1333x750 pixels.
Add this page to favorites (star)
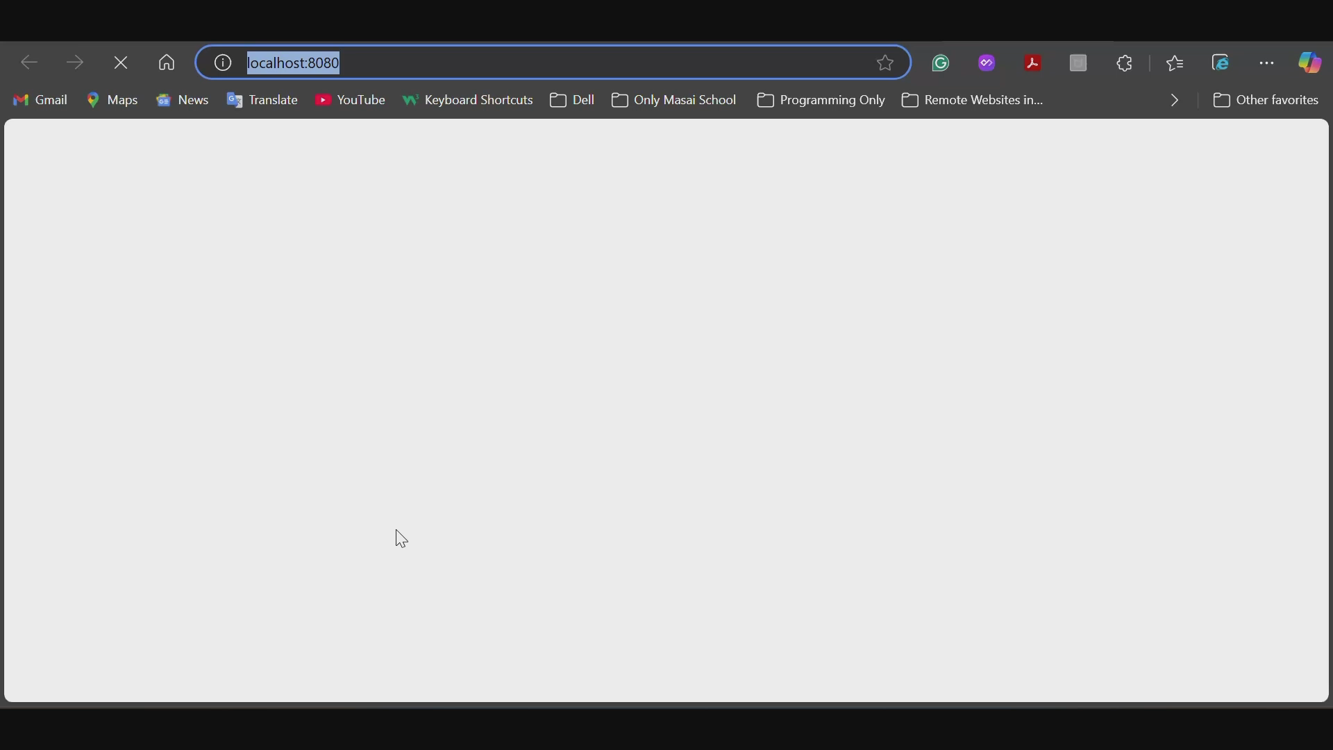coord(885,63)
